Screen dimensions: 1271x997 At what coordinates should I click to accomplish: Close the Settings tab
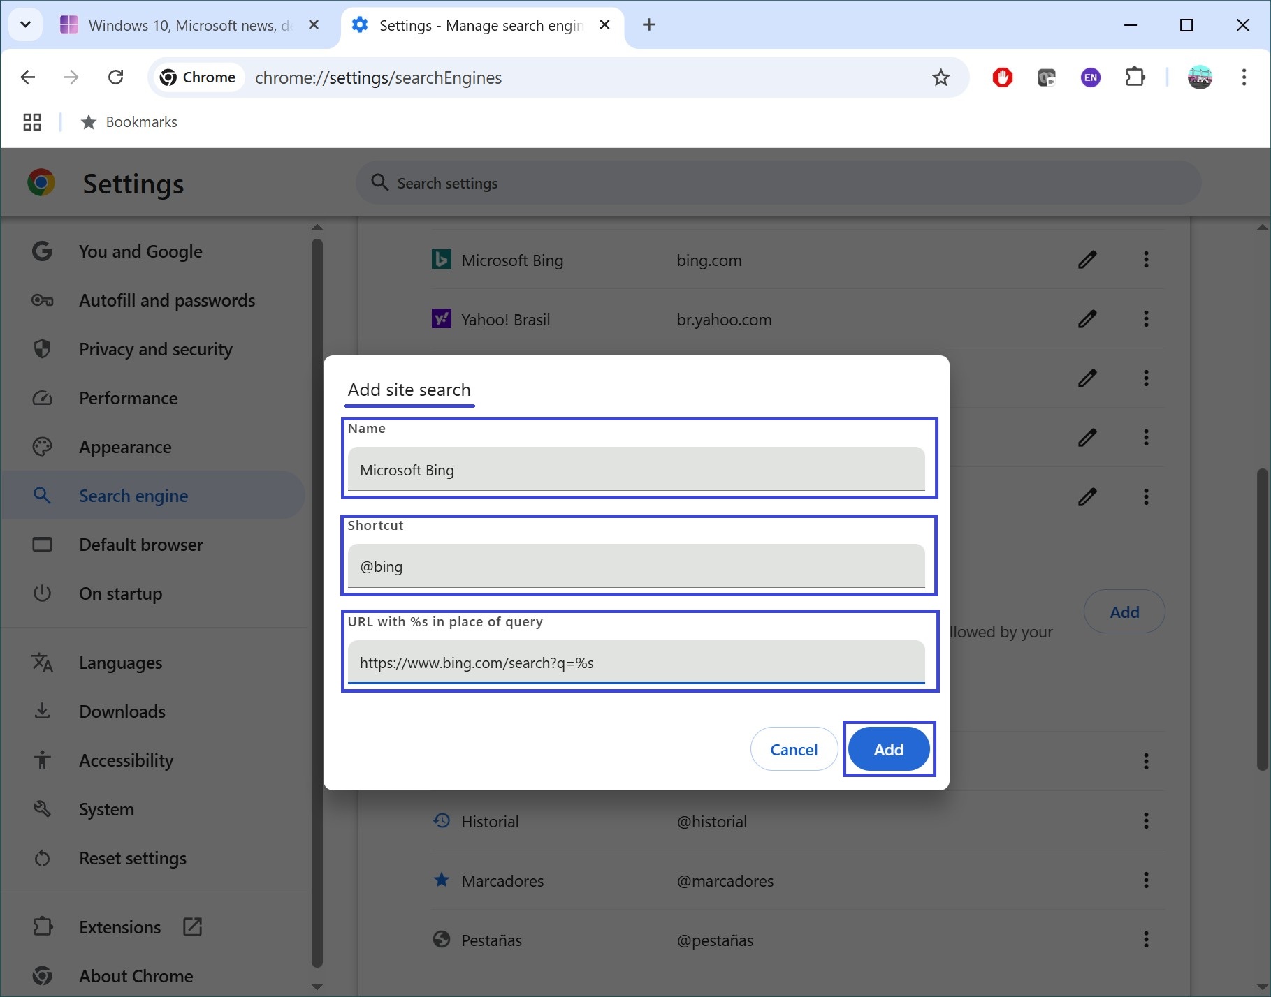[605, 25]
